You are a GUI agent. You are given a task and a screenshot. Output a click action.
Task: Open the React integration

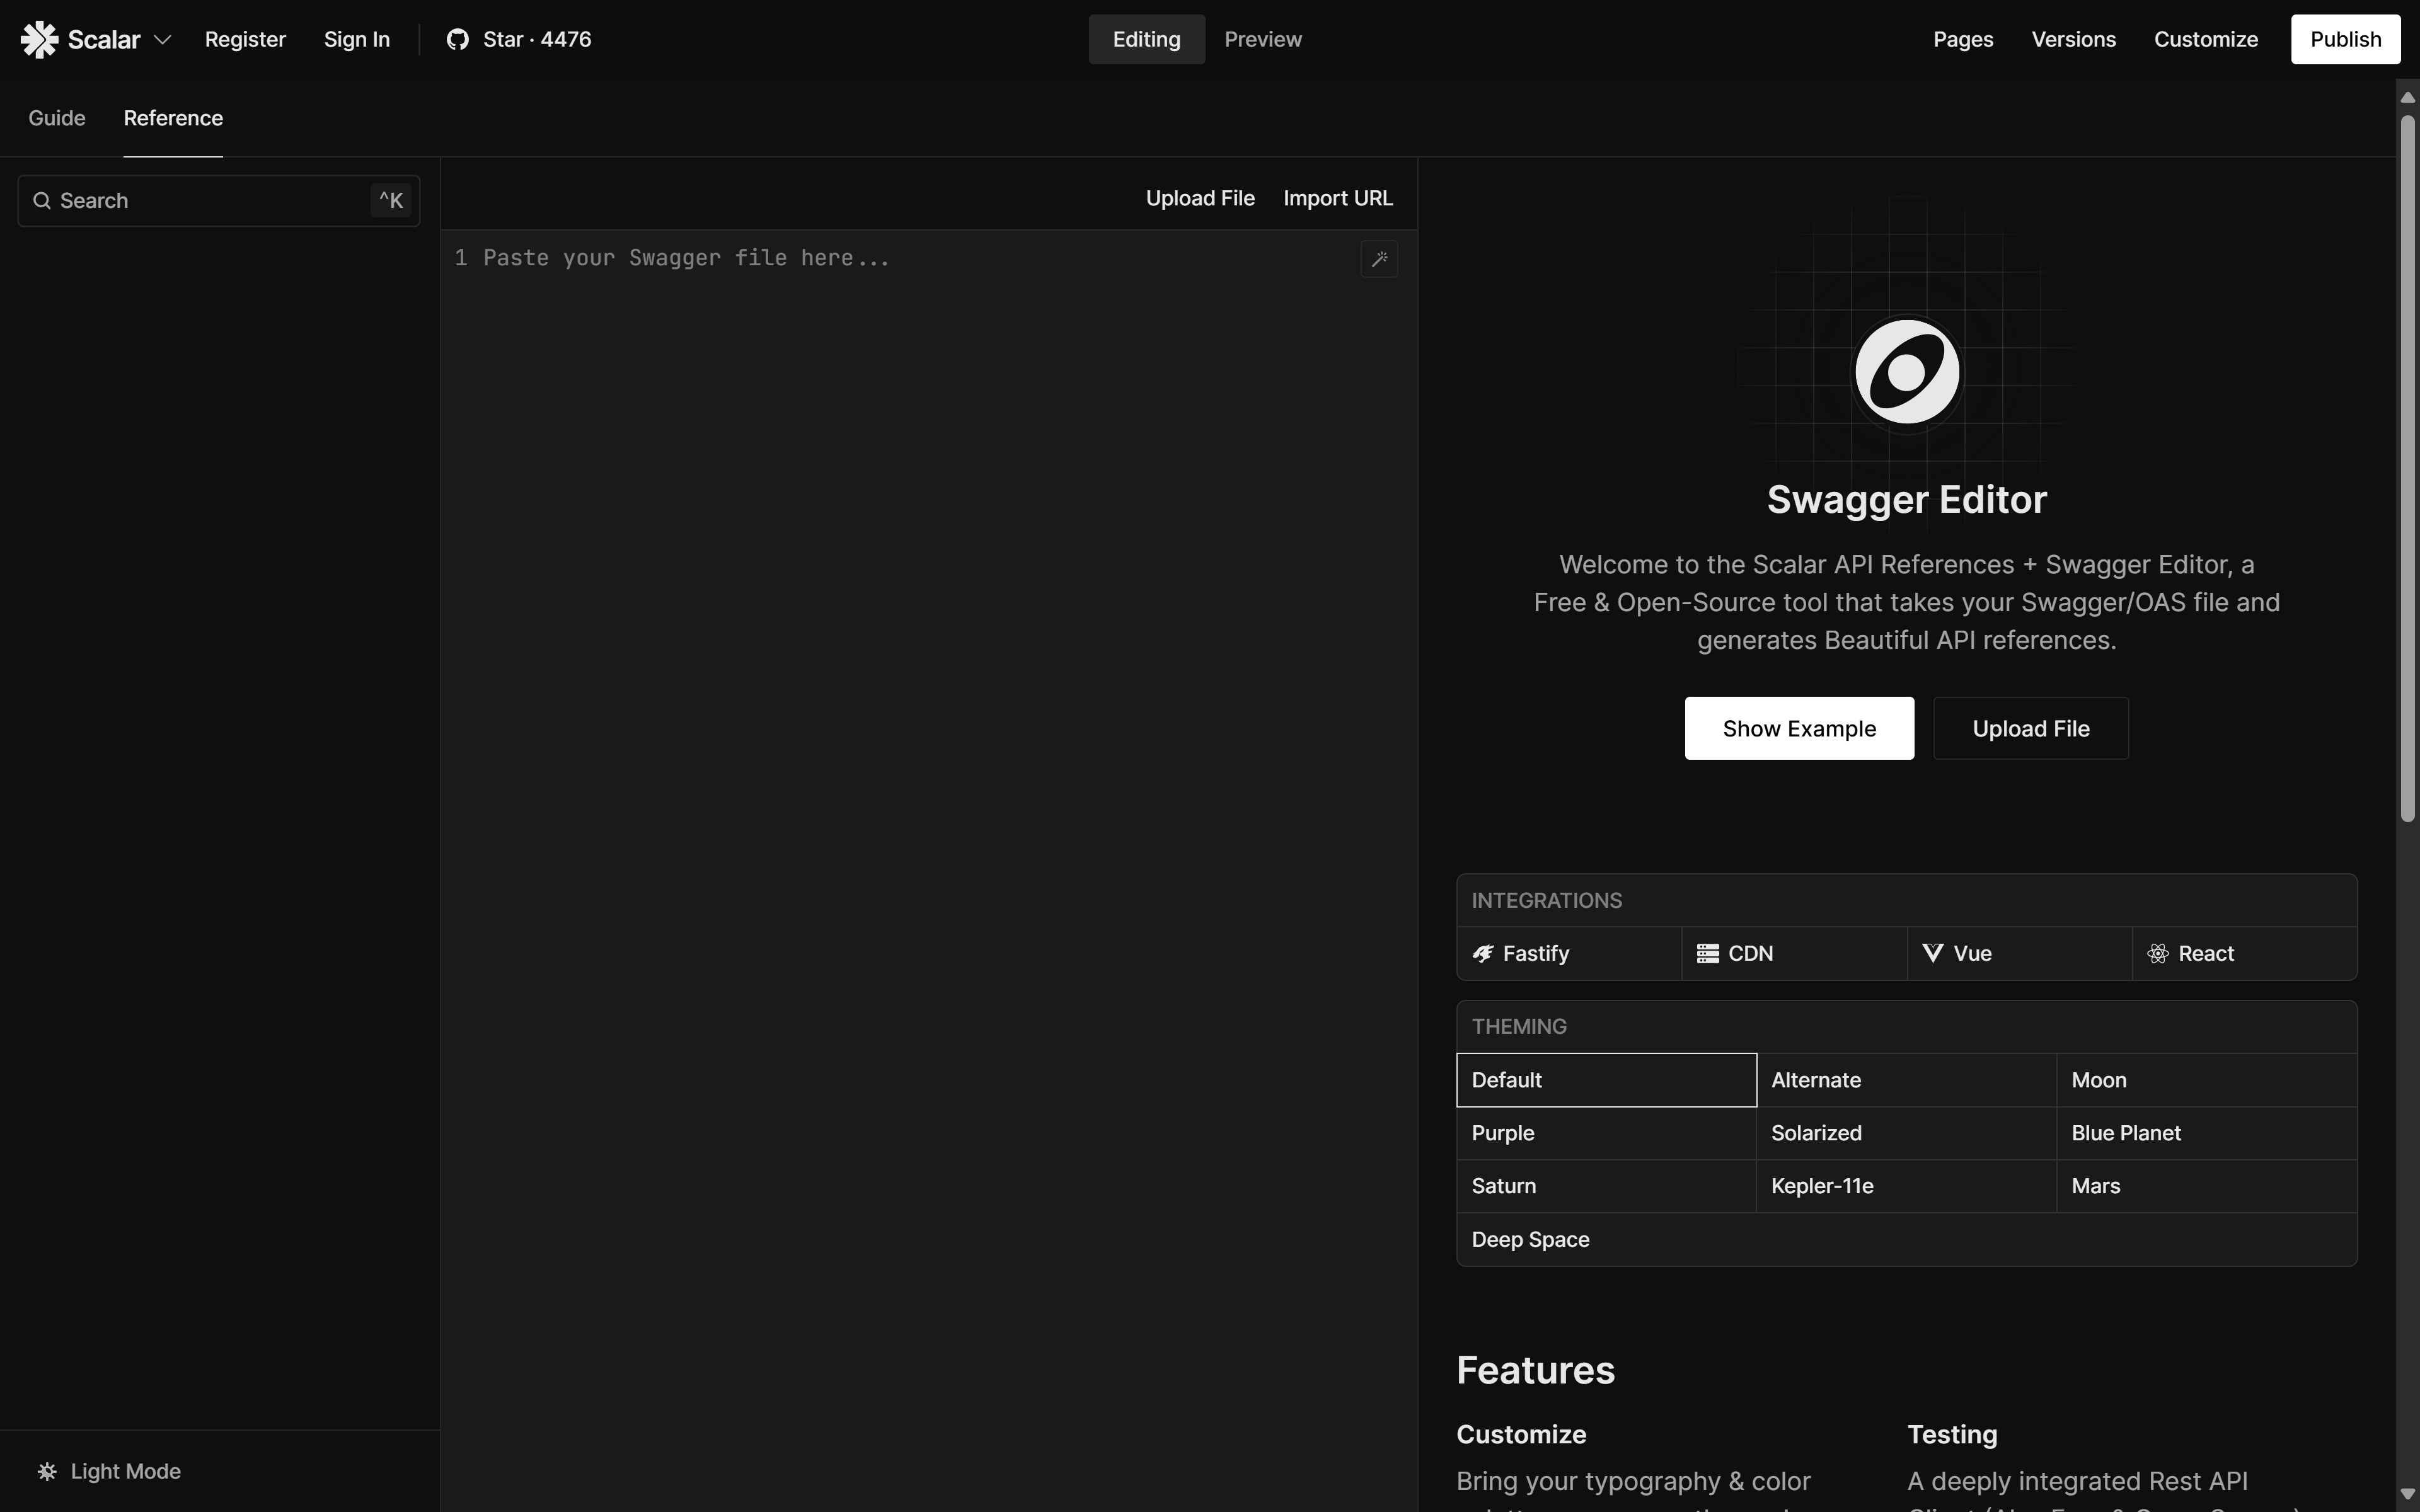tap(2243, 953)
